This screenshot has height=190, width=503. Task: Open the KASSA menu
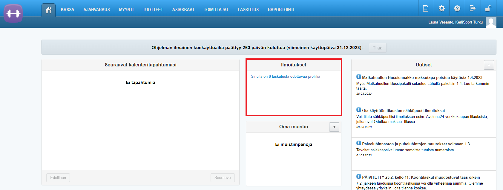click(x=68, y=10)
